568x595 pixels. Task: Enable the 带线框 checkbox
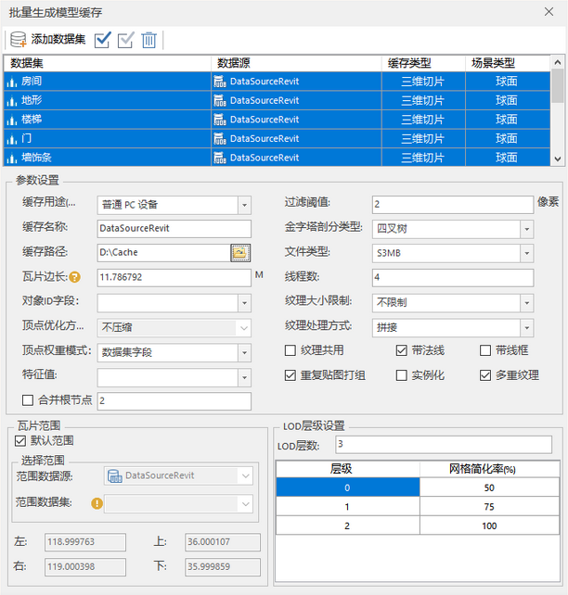point(485,350)
